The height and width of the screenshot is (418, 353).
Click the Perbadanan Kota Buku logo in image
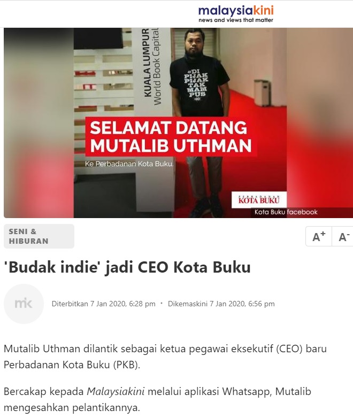point(259,200)
